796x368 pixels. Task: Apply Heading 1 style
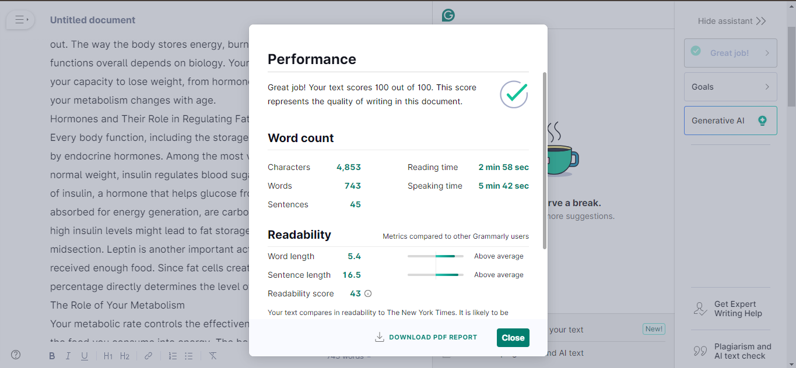point(108,356)
